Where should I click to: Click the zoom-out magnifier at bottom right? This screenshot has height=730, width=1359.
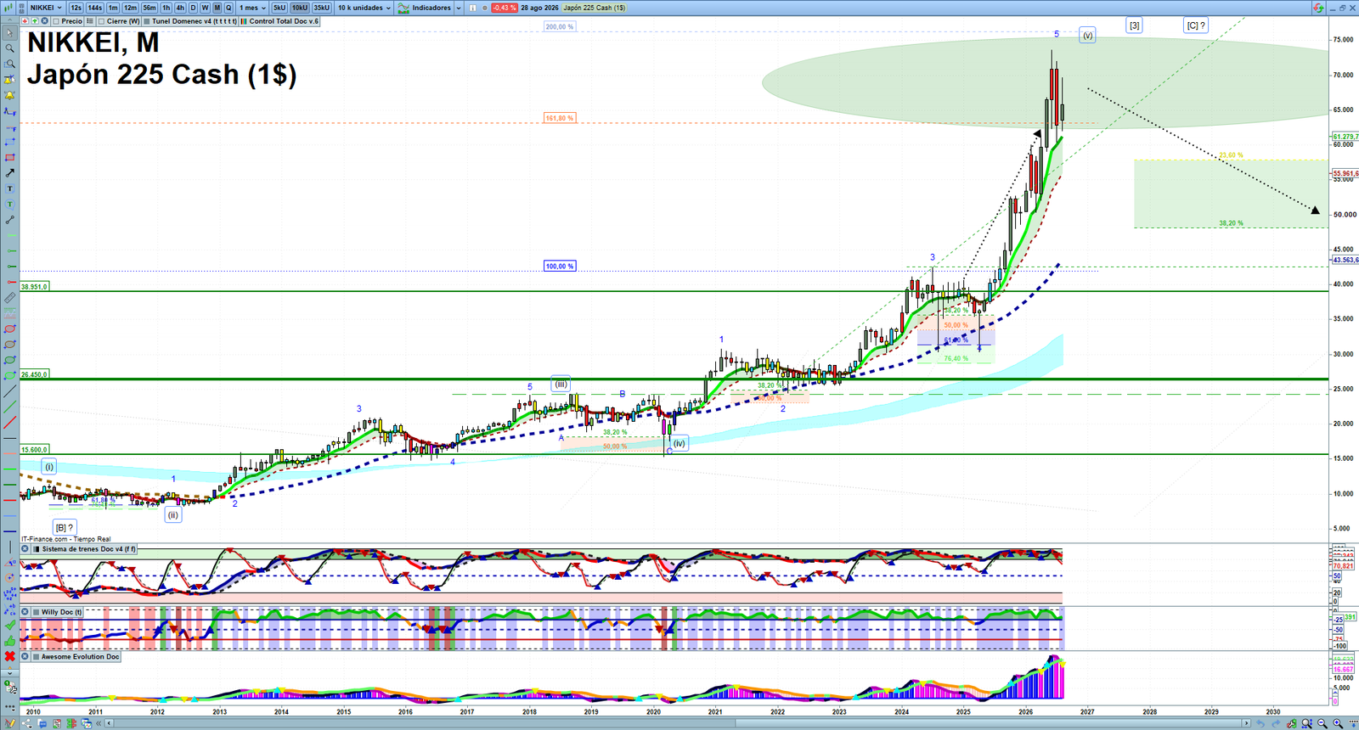click(x=1322, y=723)
